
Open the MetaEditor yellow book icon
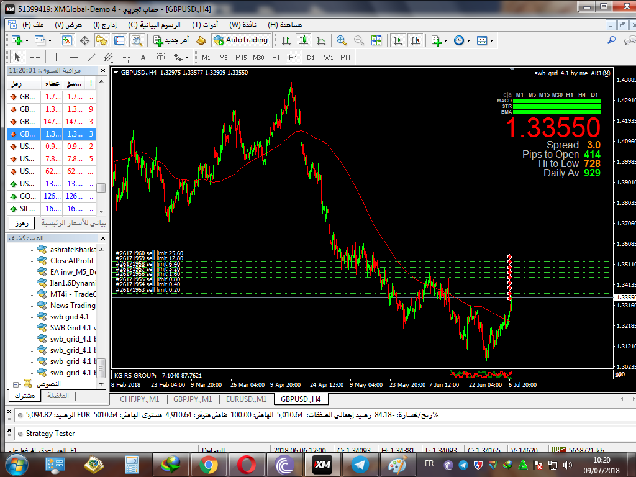pos(201,40)
